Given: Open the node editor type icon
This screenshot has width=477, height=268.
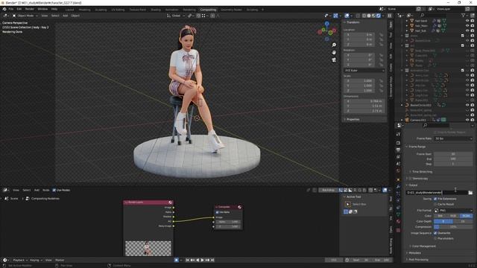Looking at the screenshot, I should (x=5, y=191).
